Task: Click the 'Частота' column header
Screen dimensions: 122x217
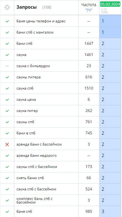Action: 89,5
